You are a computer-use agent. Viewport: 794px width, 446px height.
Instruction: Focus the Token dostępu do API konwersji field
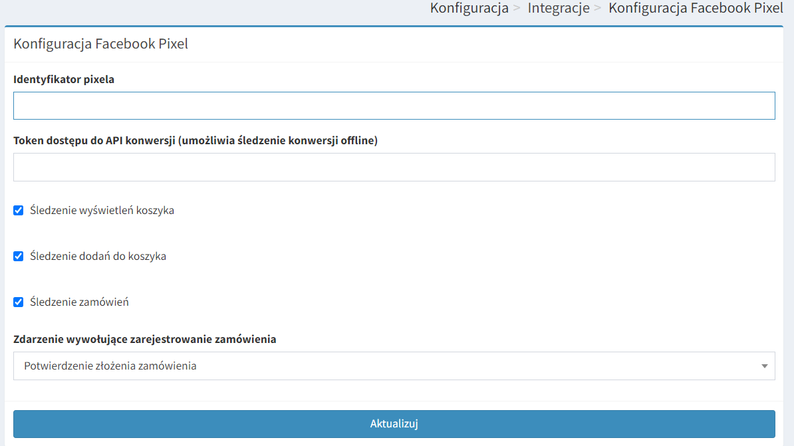(394, 167)
